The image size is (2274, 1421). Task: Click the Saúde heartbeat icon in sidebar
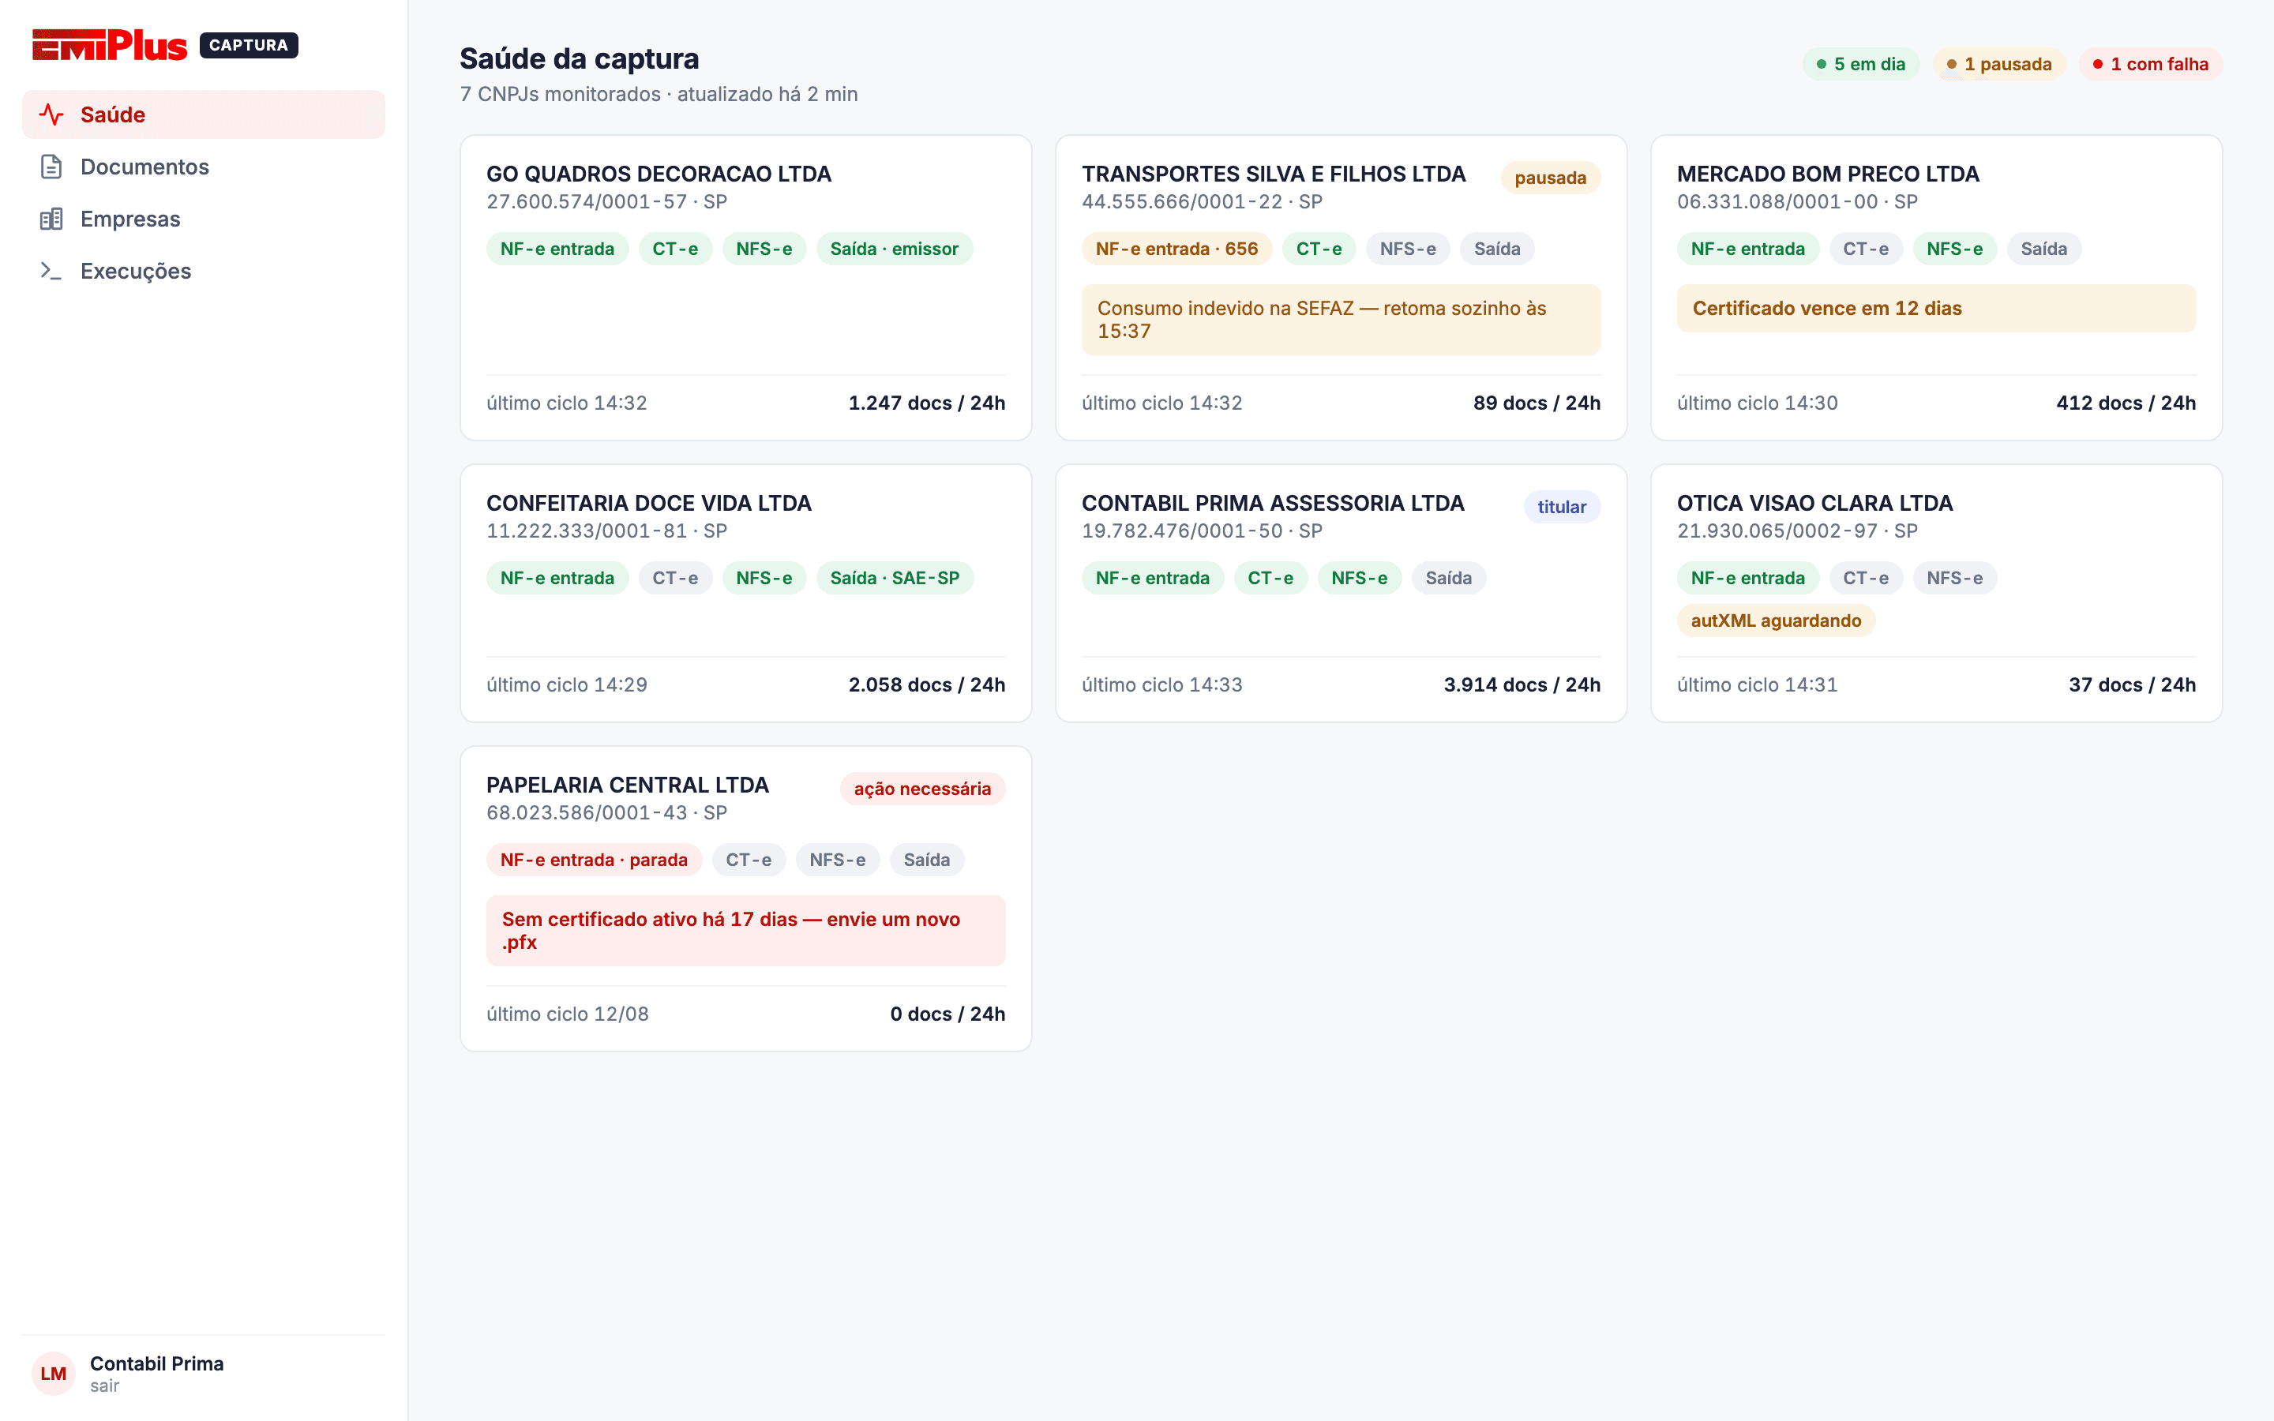(51, 114)
